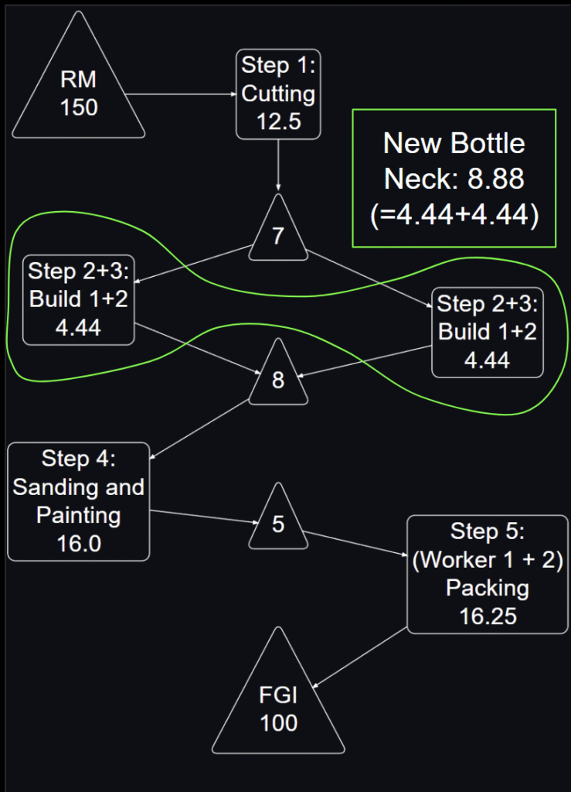This screenshot has height=792, width=571.
Task: Select the Step 5 Packing box
Action: (x=488, y=575)
